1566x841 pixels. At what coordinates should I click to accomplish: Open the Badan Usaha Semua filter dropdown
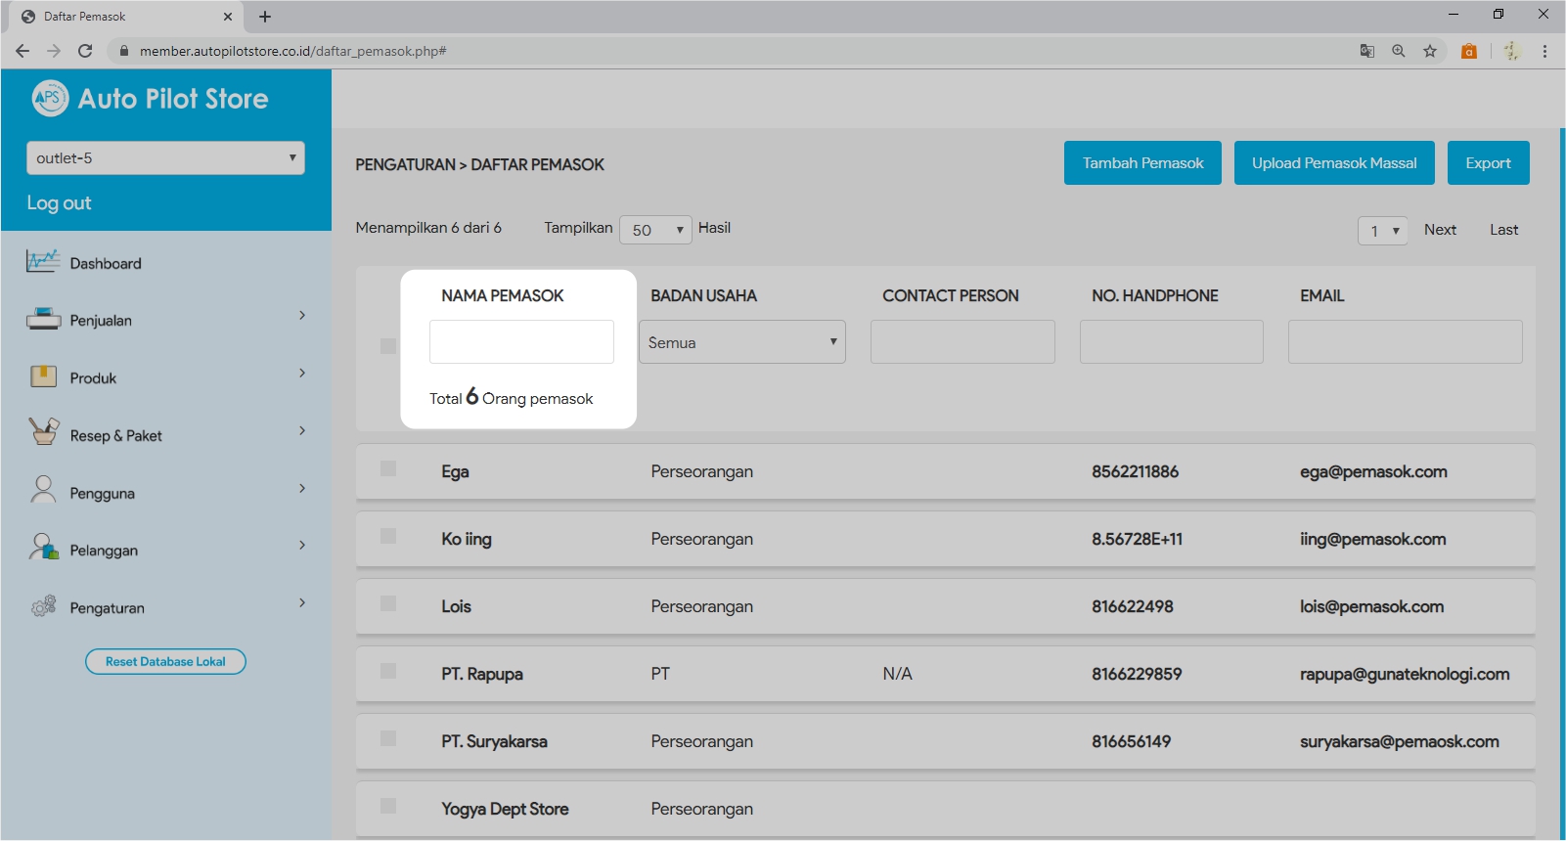[741, 342]
